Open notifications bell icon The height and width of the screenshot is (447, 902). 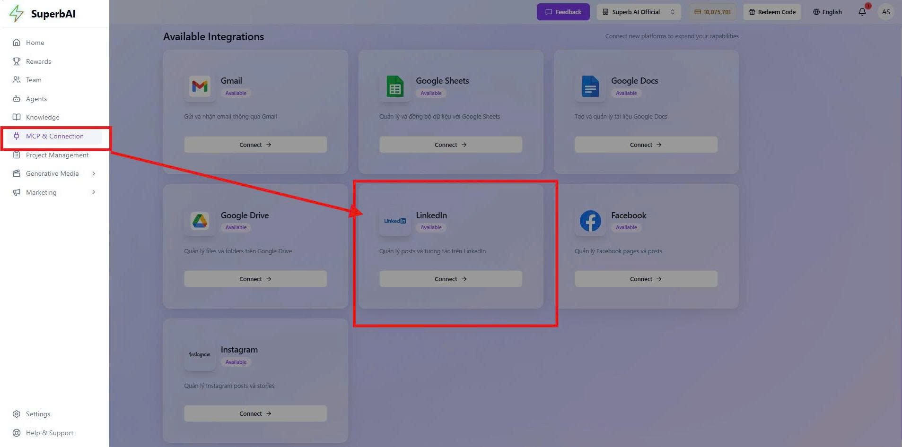(862, 12)
